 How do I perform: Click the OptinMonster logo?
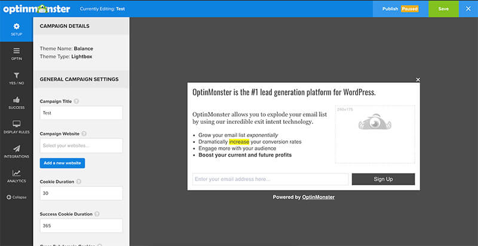(37, 9)
